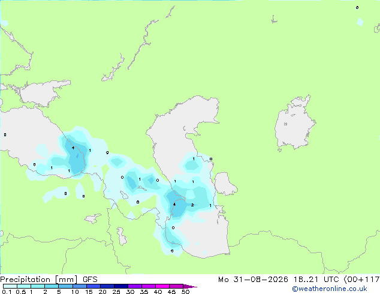Click the '0.1' legend scale label
This screenshot has height=294, width=380.
pyautogui.click(x=7, y=292)
